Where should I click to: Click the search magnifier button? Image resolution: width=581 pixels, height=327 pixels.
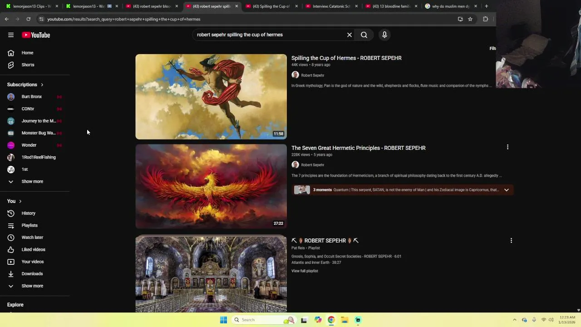[364, 35]
